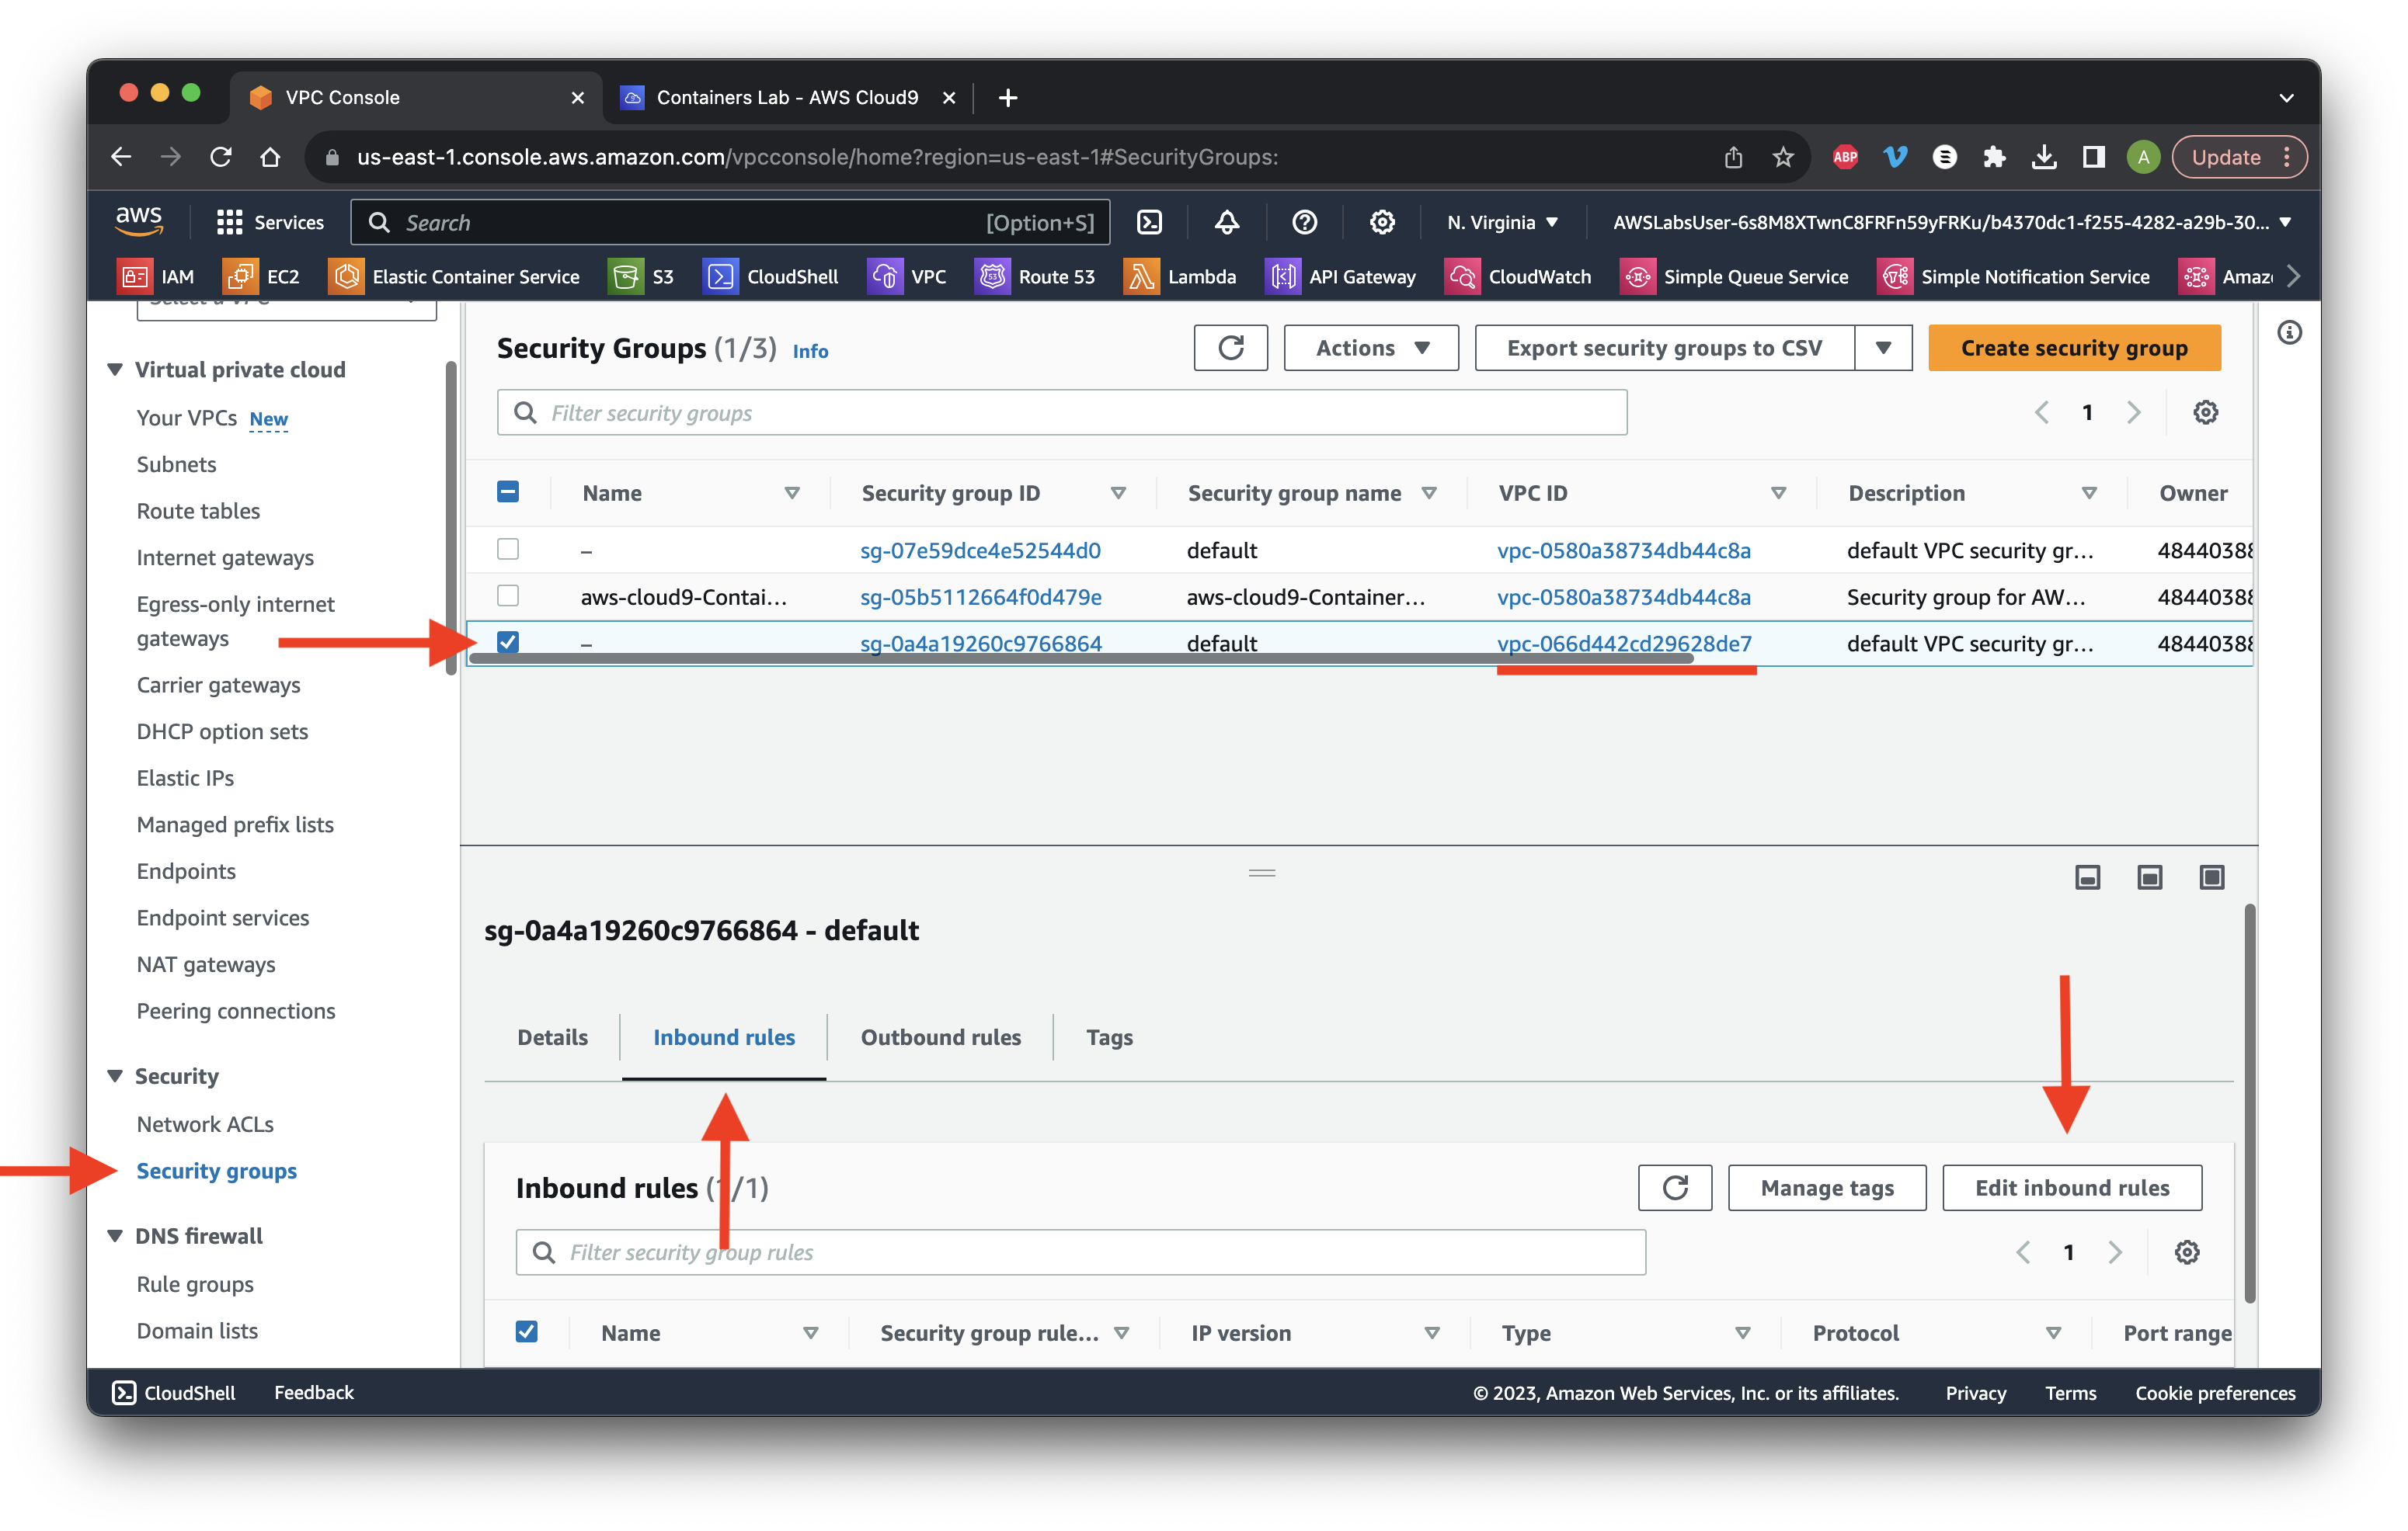Image resolution: width=2408 pixels, height=1531 pixels.
Task: Refresh the Security Groups list
Action: point(1230,348)
